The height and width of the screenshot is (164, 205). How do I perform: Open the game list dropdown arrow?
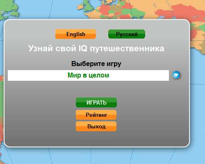pyautogui.click(x=176, y=75)
